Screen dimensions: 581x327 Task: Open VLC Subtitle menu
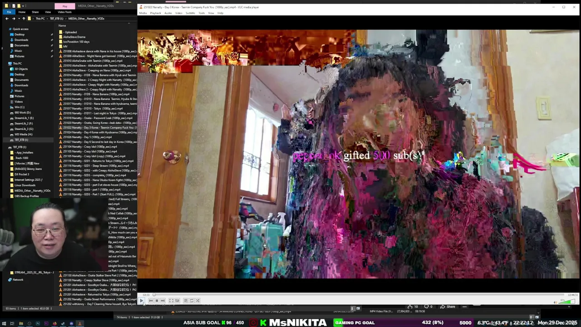[190, 13]
